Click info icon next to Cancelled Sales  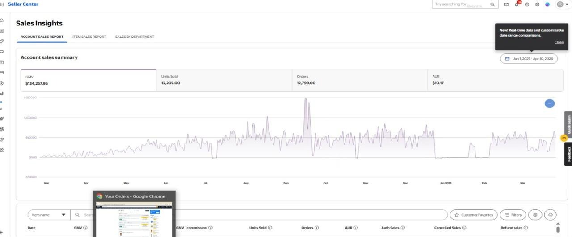pos(464,228)
